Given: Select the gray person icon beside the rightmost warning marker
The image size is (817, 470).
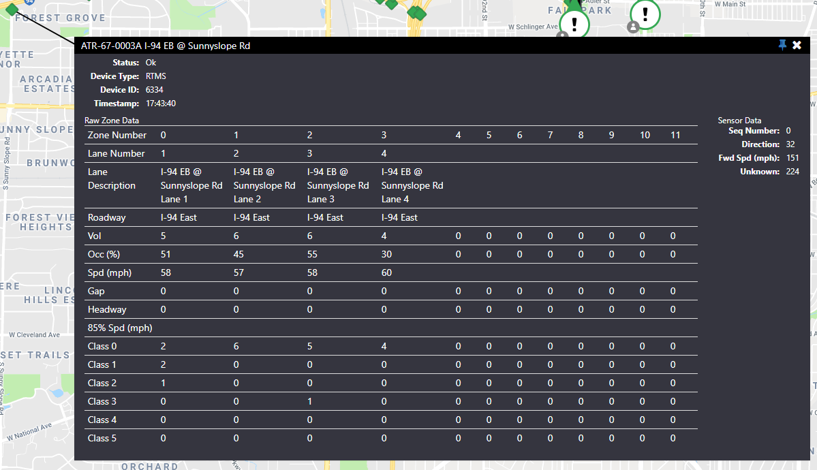Looking at the screenshot, I should (x=633, y=27).
